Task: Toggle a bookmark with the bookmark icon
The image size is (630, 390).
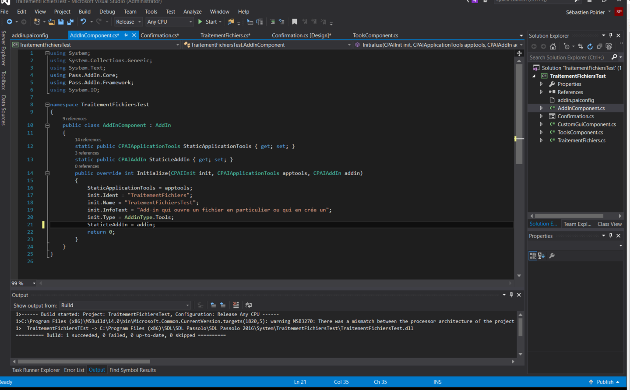Action: tap(295, 22)
